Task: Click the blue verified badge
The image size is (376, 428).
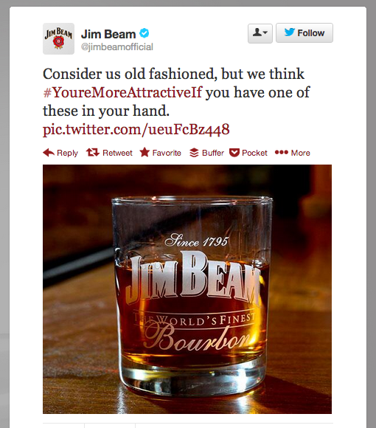Action: pyautogui.click(x=145, y=33)
